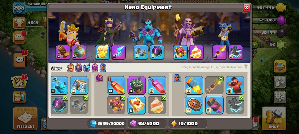Click the up arrow beside drag hint
This screenshot has height=134, width=299.
coord(246,67)
